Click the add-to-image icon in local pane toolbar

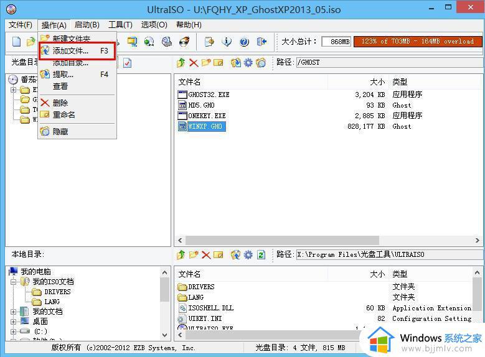(x=236, y=255)
